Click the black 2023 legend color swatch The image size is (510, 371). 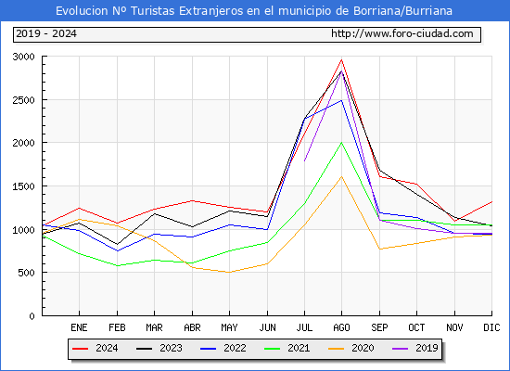(x=144, y=349)
